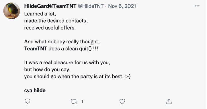207x109 pixels.
Task: Click the line "received useful offers."
Action: click(50, 28)
